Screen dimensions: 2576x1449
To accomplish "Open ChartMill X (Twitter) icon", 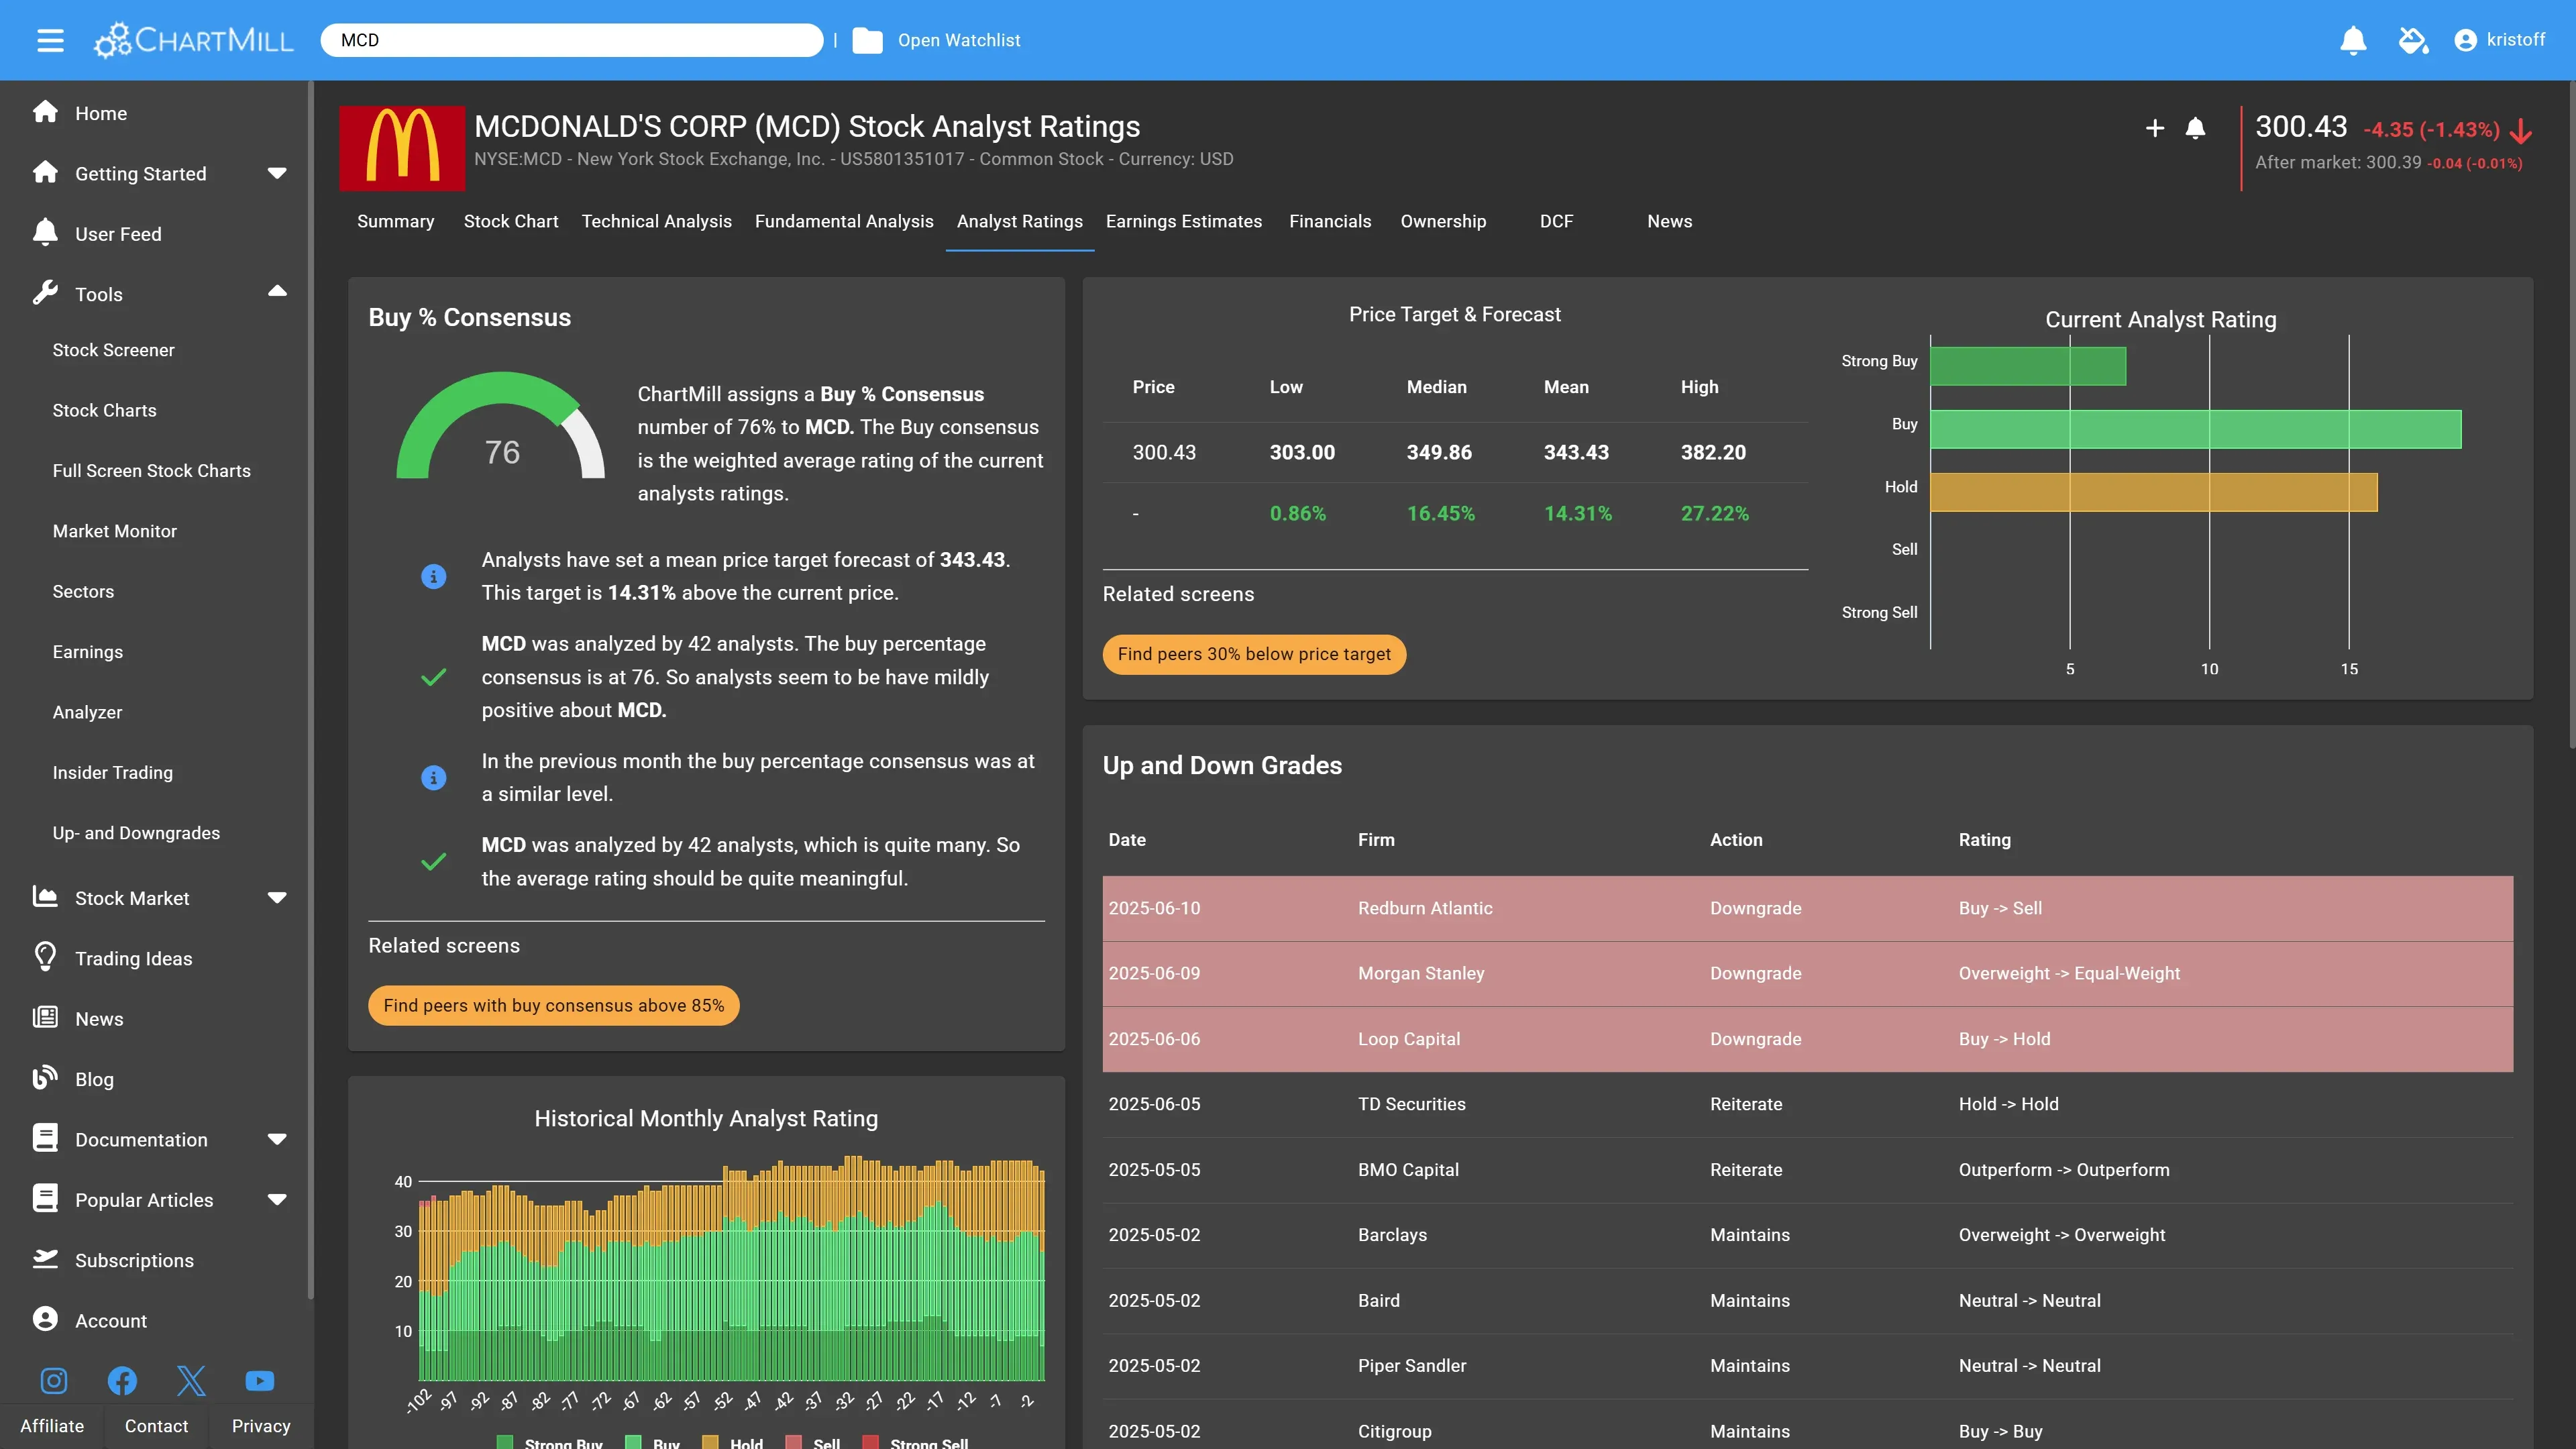I will (x=191, y=1381).
